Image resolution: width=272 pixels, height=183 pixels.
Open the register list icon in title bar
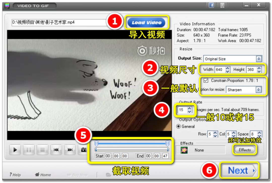[x=222, y=5]
